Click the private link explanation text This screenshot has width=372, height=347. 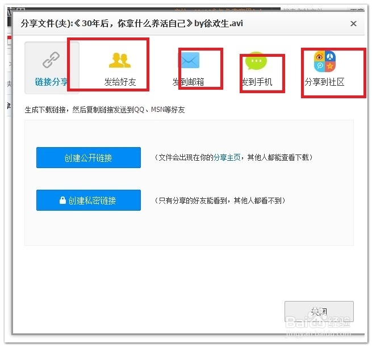[x=220, y=200]
